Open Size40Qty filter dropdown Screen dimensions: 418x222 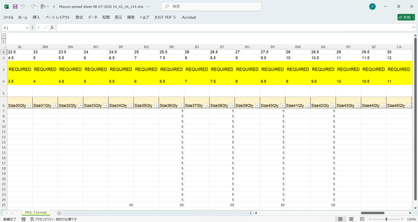tap(283, 106)
